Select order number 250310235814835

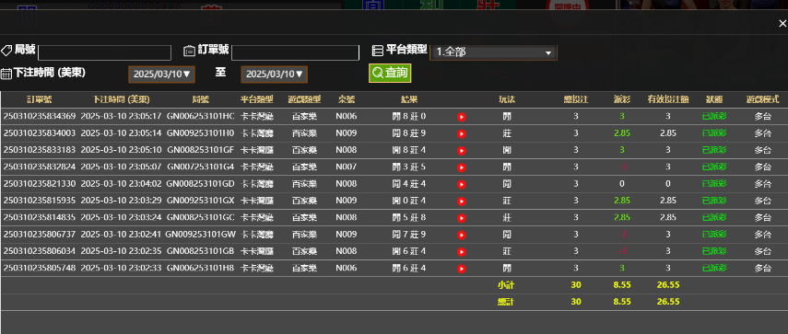[x=40, y=218]
